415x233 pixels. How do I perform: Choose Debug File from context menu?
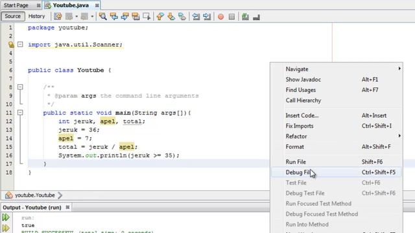(x=337, y=172)
